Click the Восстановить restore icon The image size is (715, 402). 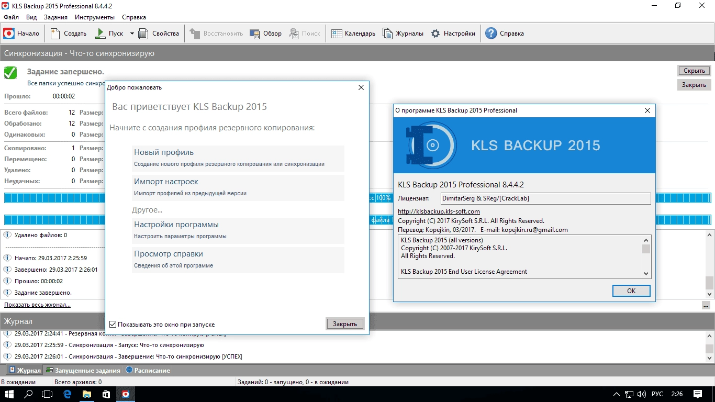195,33
